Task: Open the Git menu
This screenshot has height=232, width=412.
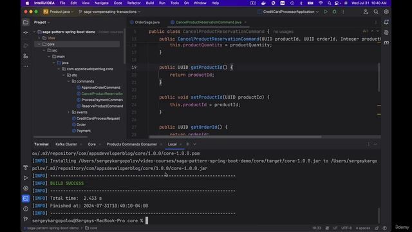Action: click(186, 3)
